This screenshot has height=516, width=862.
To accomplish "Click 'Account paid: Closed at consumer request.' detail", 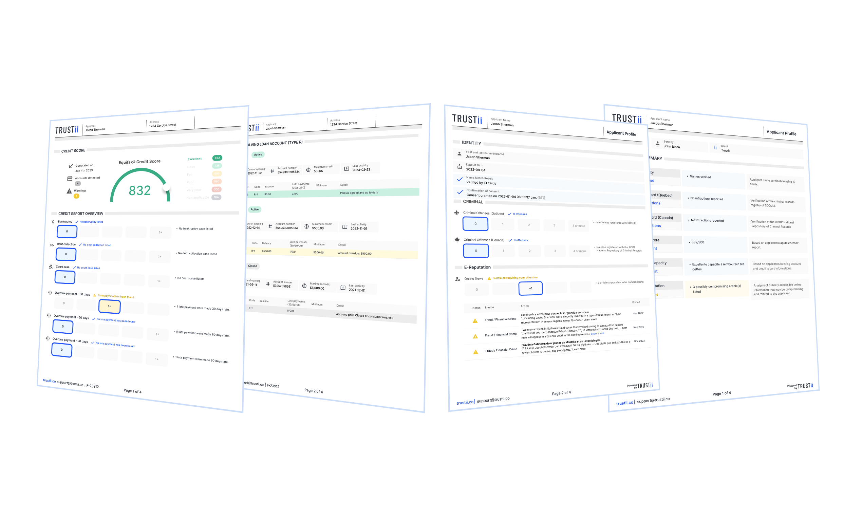I will pyautogui.click(x=364, y=316).
